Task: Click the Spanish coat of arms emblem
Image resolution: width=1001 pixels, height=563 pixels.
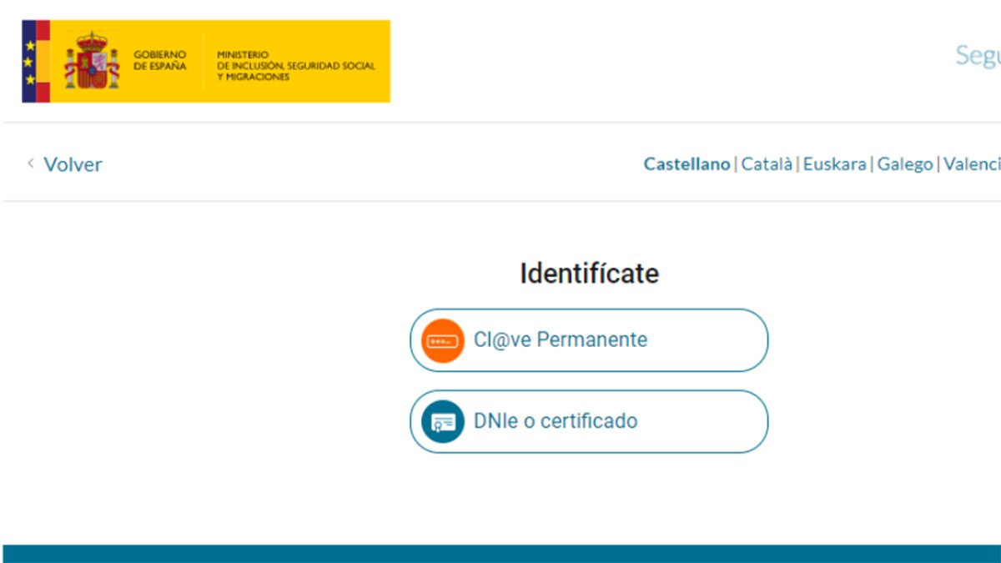Action: tap(92, 61)
